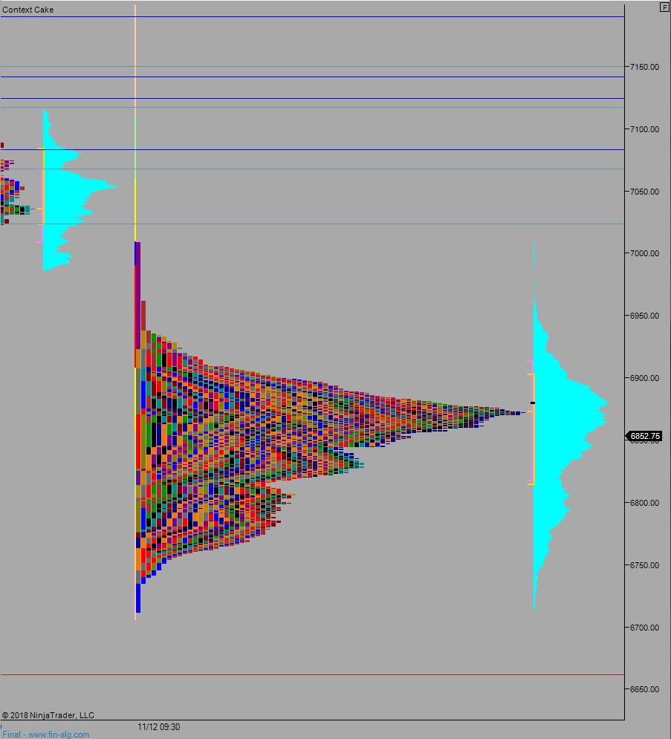Click the 6950.00 price axis label
The width and height of the screenshot is (671, 739).
coord(644,316)
